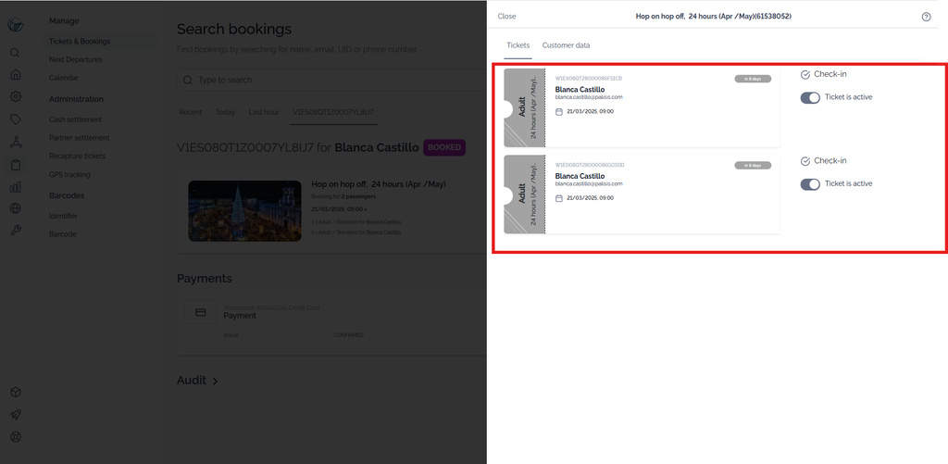Viewport: 948px width, 464px height.
Task: Open the search icon in left sidebar
Action: pos(16,53)
